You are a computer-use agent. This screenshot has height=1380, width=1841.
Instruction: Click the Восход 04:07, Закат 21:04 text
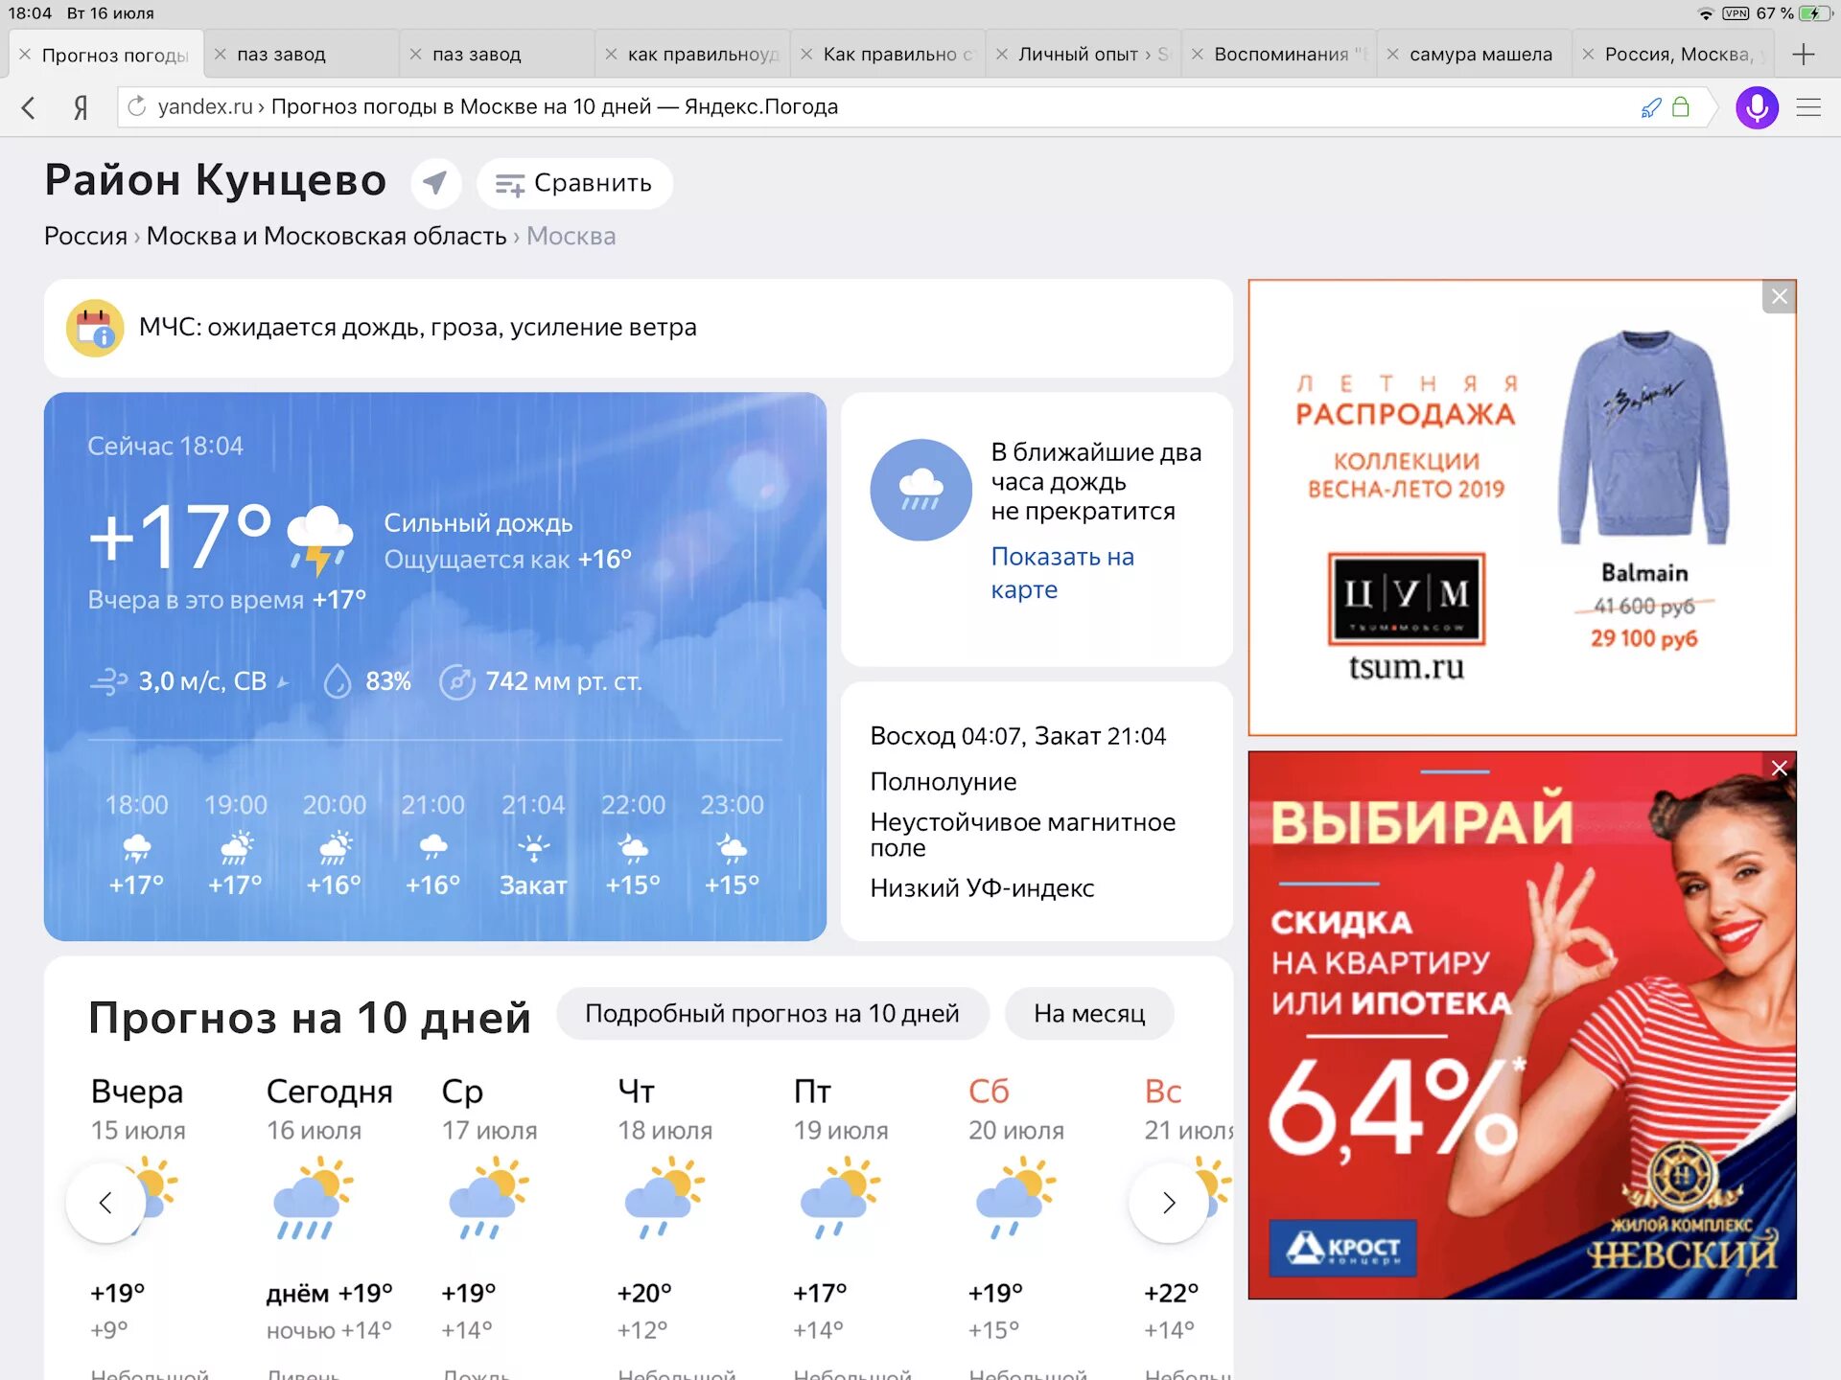pos(1017,736)
